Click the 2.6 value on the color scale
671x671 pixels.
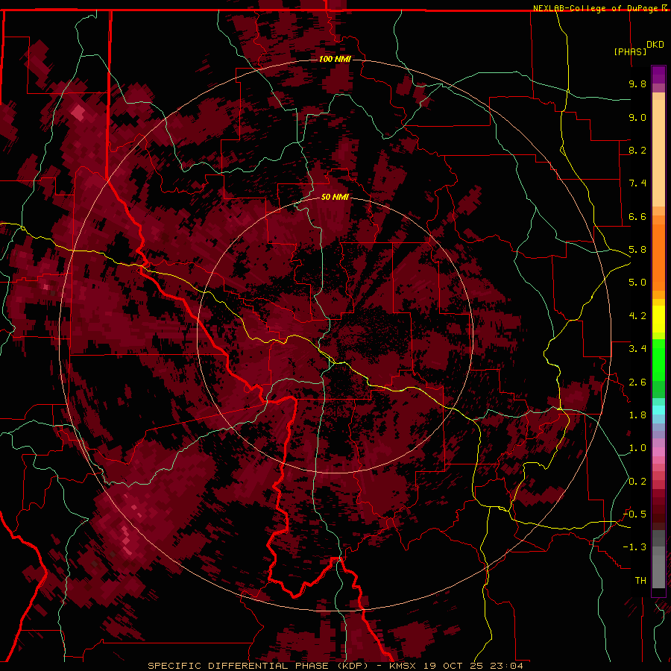pyautogui.click(x=637, y=382)
